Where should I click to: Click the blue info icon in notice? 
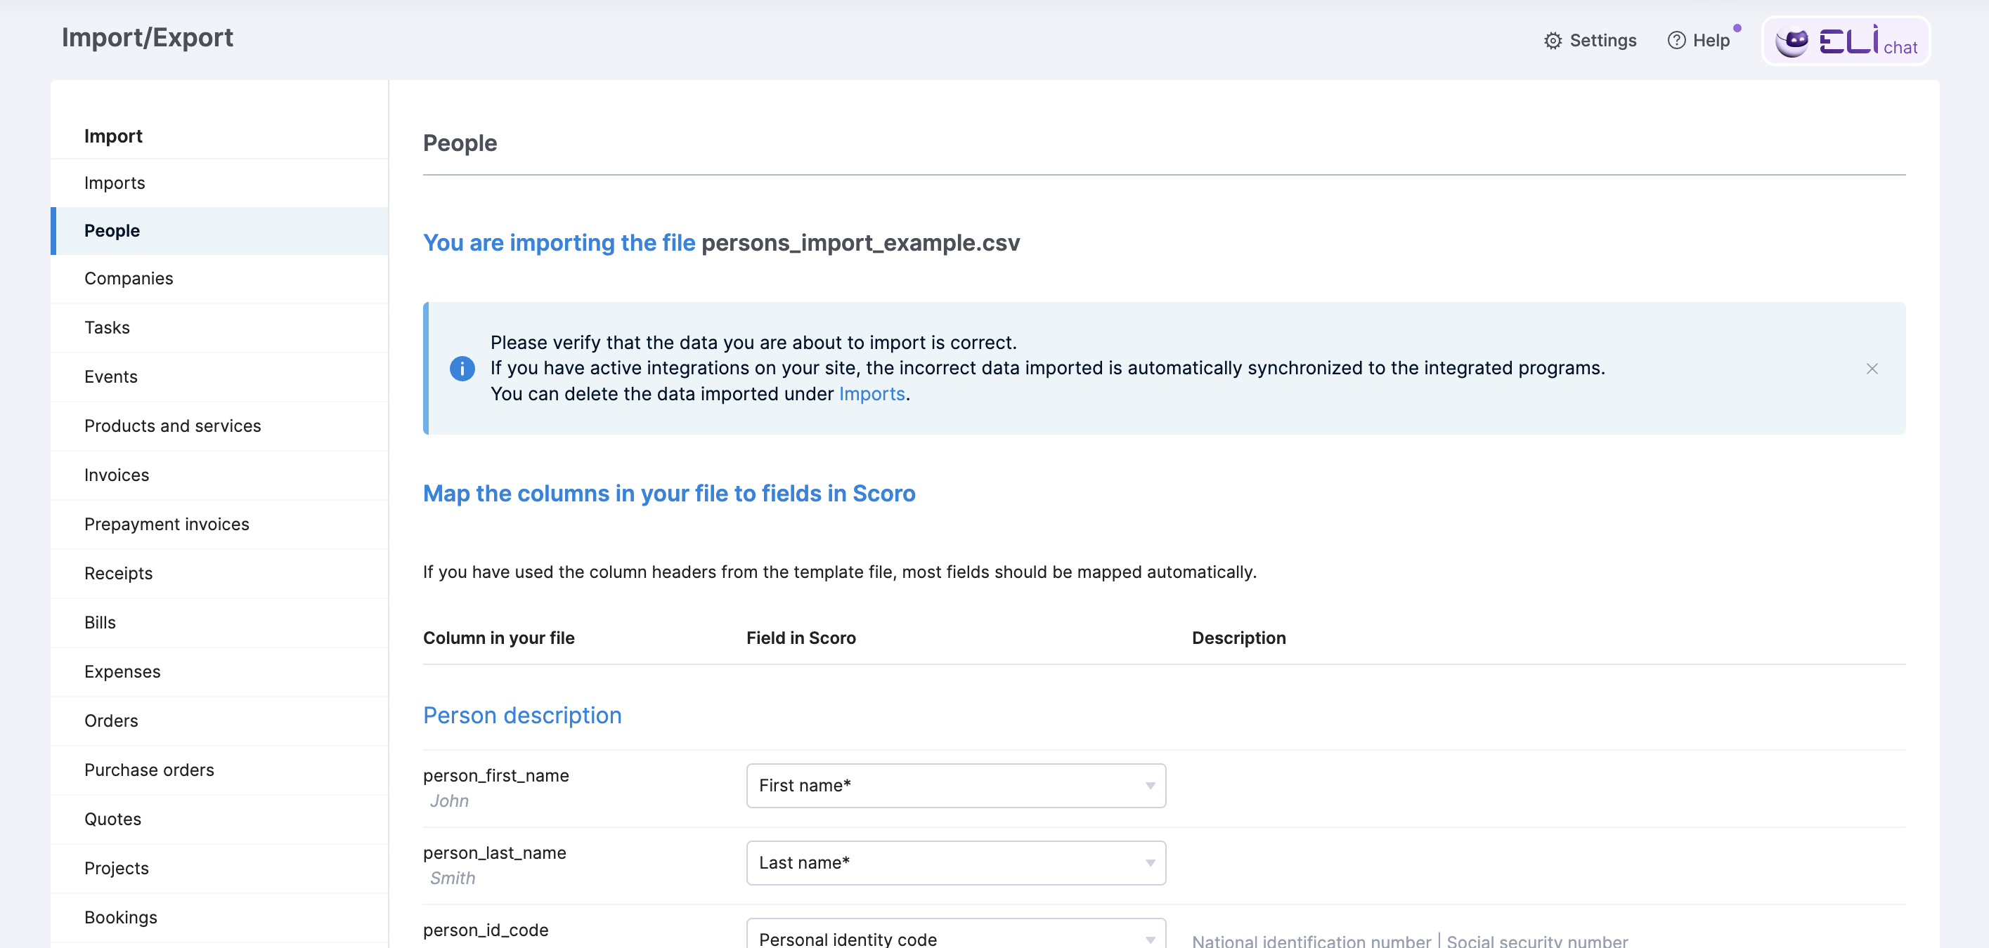coord(462,369)
